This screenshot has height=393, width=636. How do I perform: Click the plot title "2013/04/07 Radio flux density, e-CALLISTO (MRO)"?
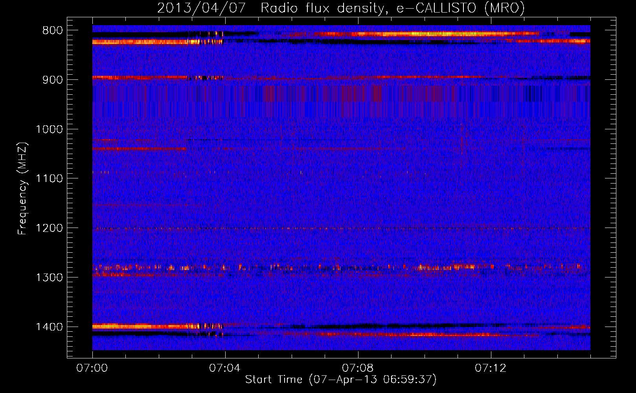341,8
